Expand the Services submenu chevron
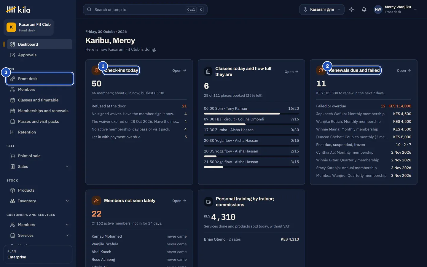The image size is (427, 267). [67, 235]
